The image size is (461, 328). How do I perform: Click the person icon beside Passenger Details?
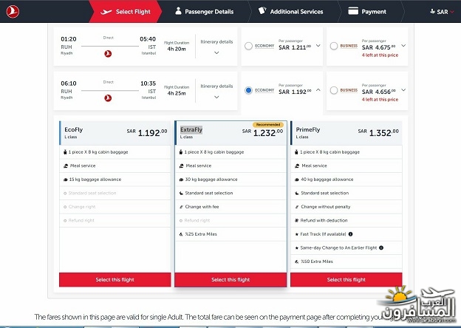tap(178, 11)
